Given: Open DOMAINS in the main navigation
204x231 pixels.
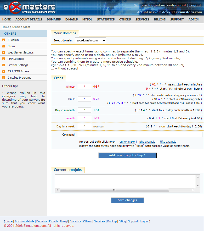Looking at the screenshot, I should pyautogui.click(x=54, y=19).
